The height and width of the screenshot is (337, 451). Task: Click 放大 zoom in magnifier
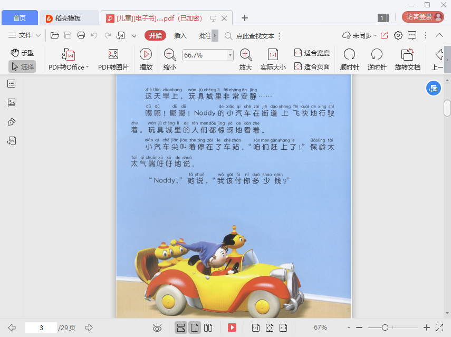coord(246,60)
